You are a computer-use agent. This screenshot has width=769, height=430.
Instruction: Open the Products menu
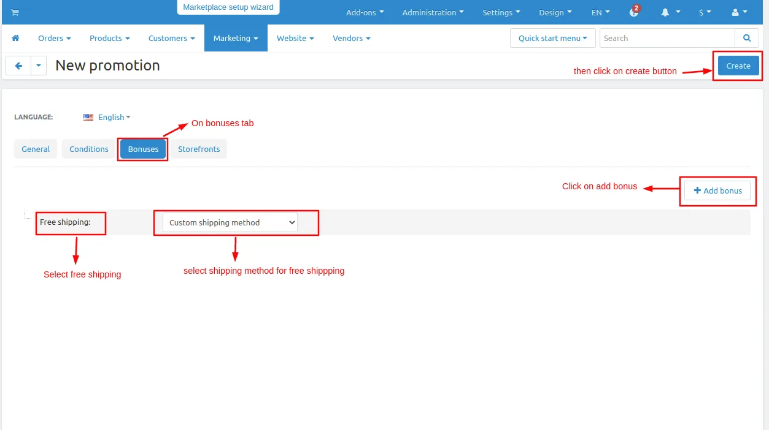coord(110,38)
